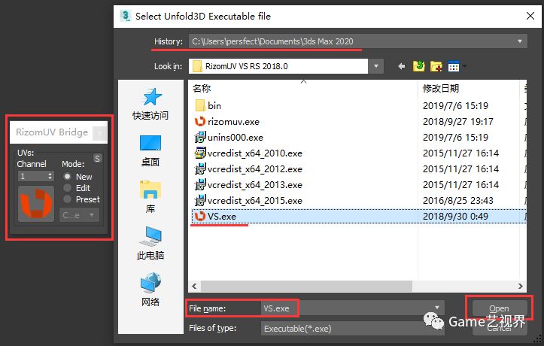Expand the Look in folder dropdown arrow
Screen dimensions: 544x346
[x=376, y=66]
